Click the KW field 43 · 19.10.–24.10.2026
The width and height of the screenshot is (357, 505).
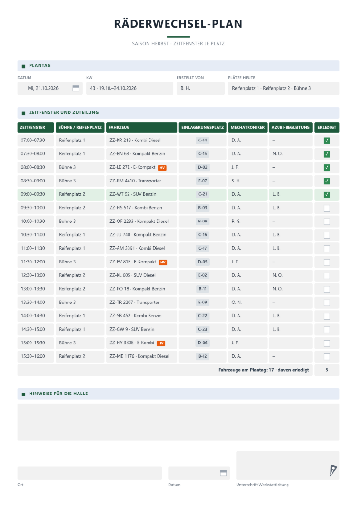(x=129, y=88)
